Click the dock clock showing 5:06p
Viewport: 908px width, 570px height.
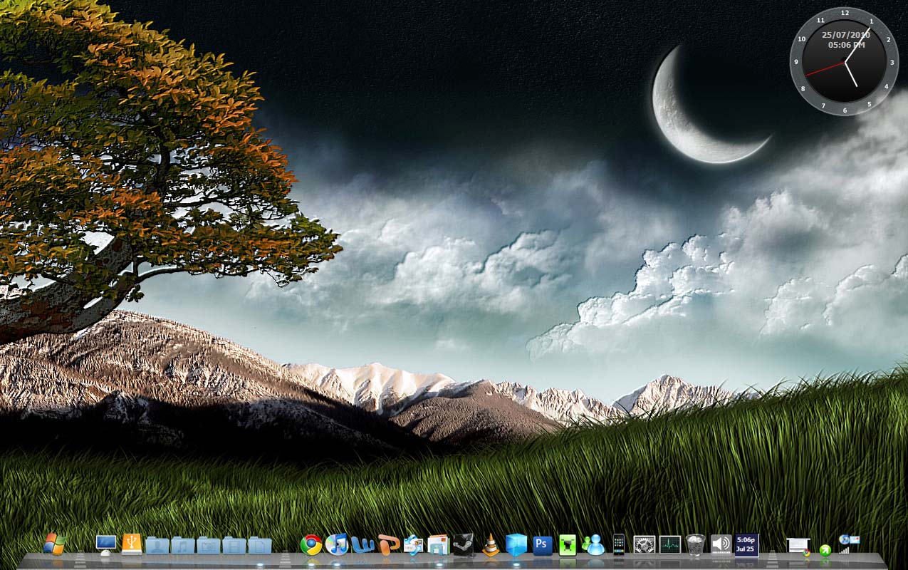click(746, 545)
